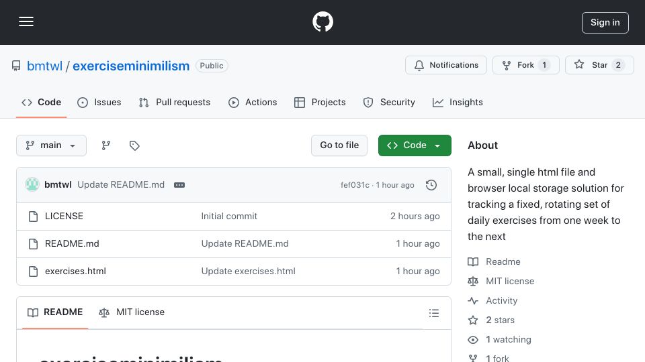Click the Notifications bell button
The width and height of the screenshot is (645, 362).
click(x=446, y=65)
